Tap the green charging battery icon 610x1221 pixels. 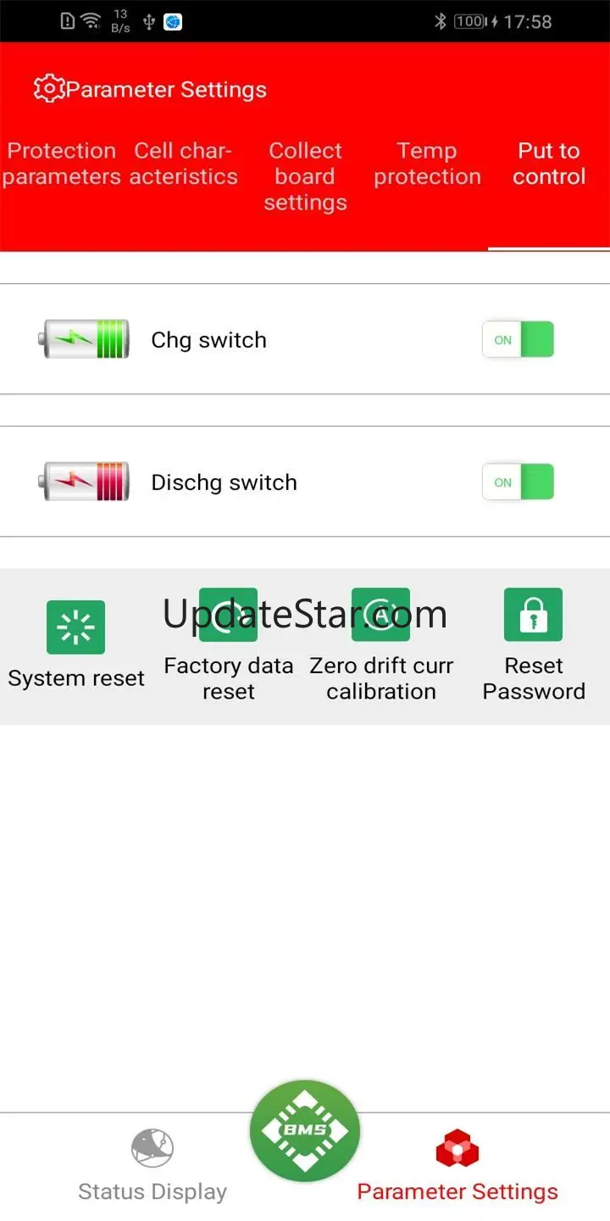click(84, 339)
